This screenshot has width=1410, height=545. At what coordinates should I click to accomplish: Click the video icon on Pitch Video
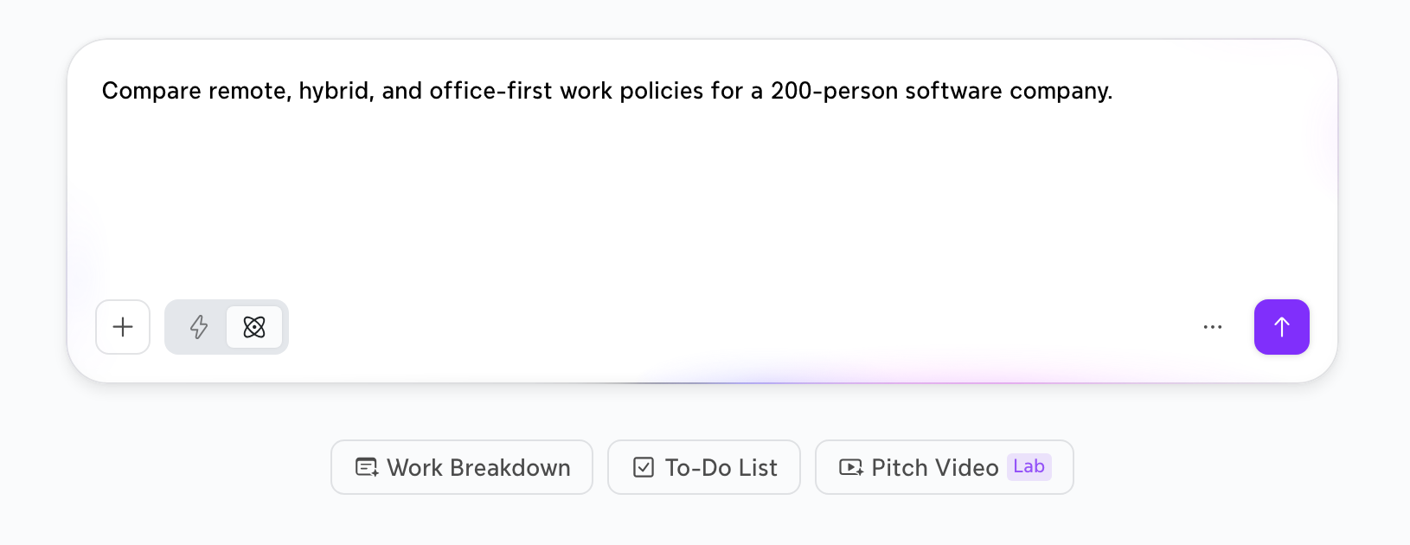tap(851, 467)
